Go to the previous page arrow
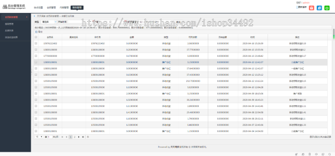 pos(67,137)
